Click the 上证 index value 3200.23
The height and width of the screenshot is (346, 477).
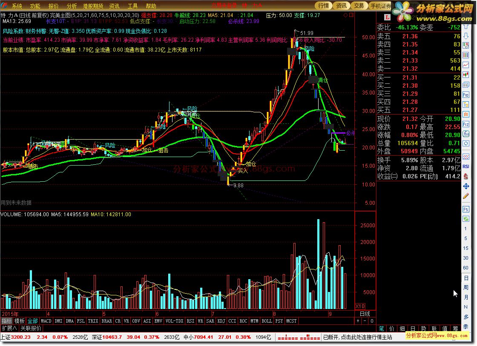click(x=21, y=337)
